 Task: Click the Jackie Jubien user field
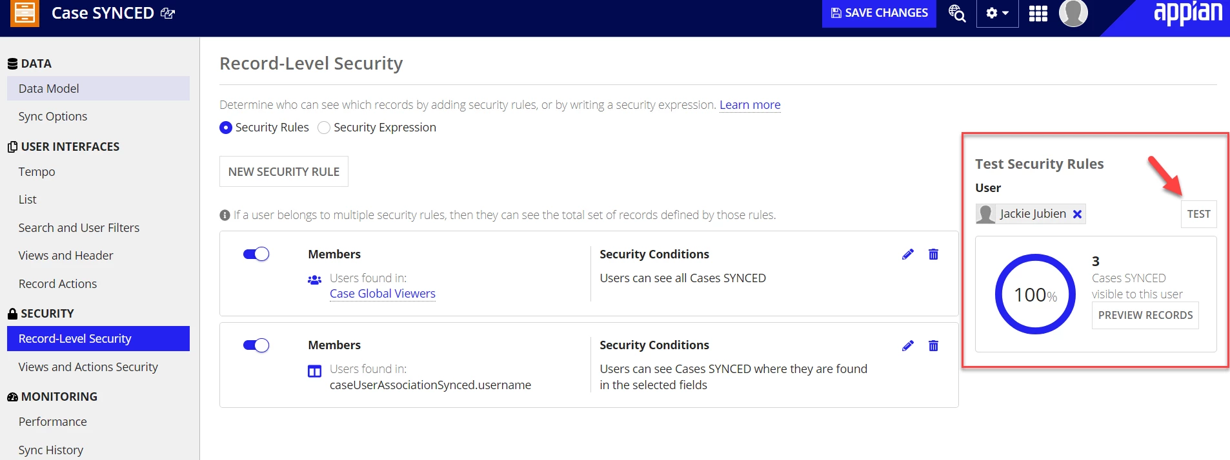point(1031,214)
